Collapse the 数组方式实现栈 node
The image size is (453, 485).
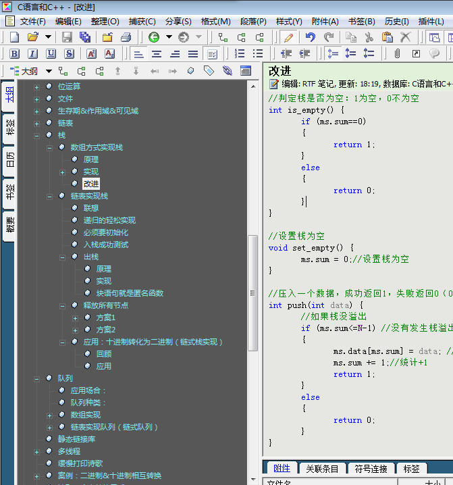(49, 148)
